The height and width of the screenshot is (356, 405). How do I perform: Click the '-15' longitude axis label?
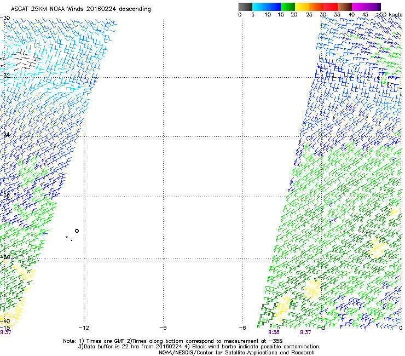(5, 328)
